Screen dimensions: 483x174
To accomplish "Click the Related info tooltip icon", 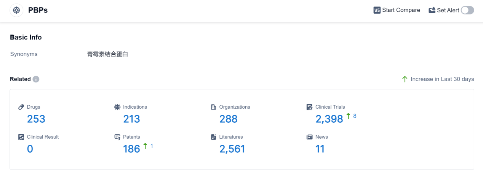I will [36, 79].
